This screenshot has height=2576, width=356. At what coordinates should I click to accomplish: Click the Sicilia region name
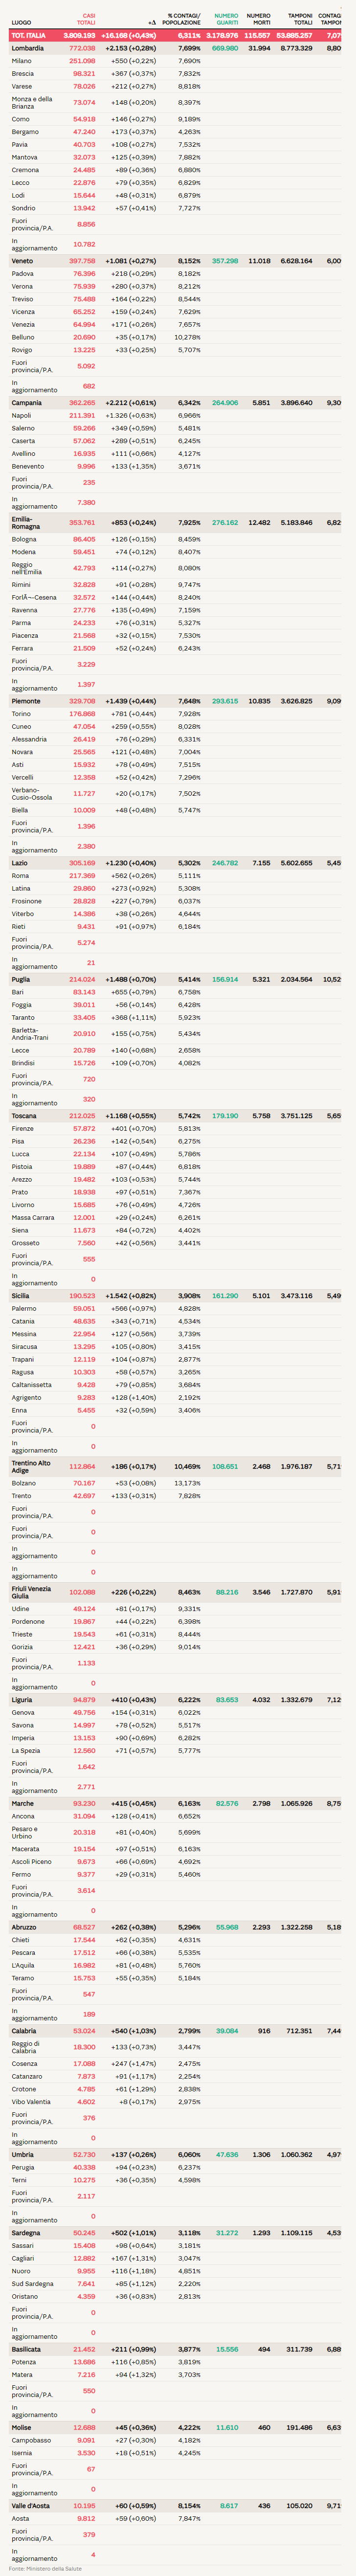tap(21, 1296)
